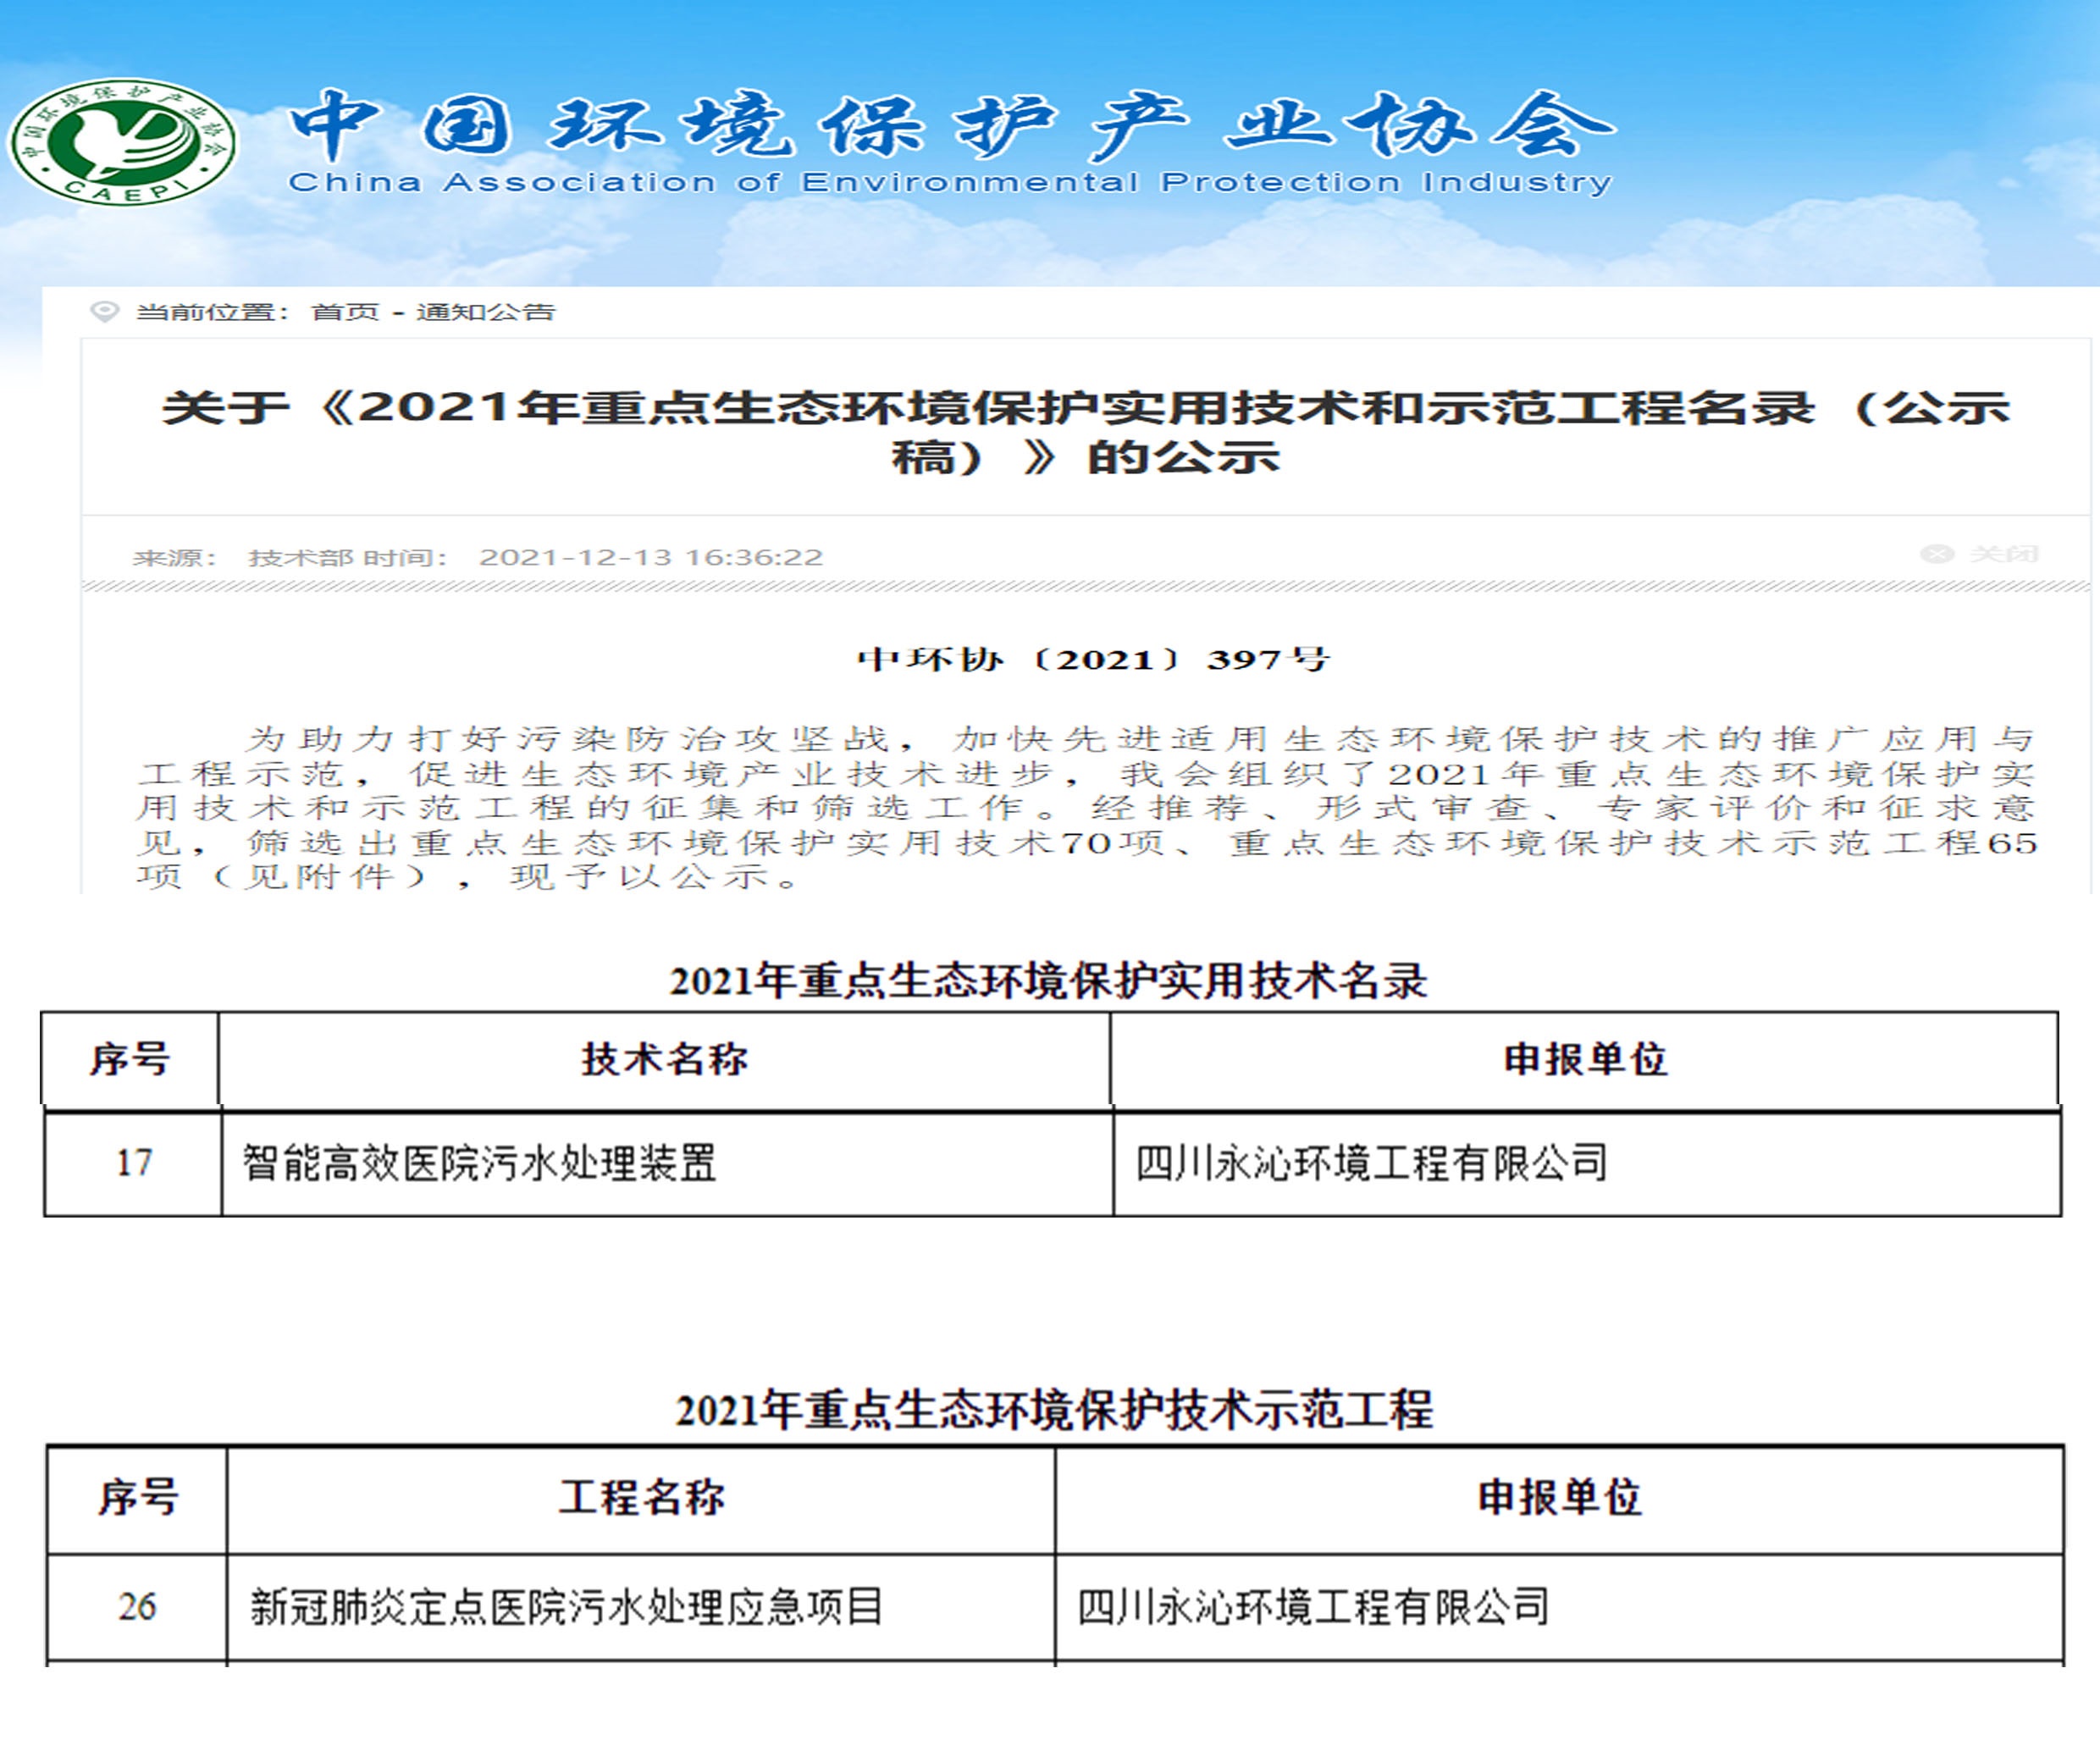
Task: Click the 实用技术名录 table title
Action: tap(1048, 981)
